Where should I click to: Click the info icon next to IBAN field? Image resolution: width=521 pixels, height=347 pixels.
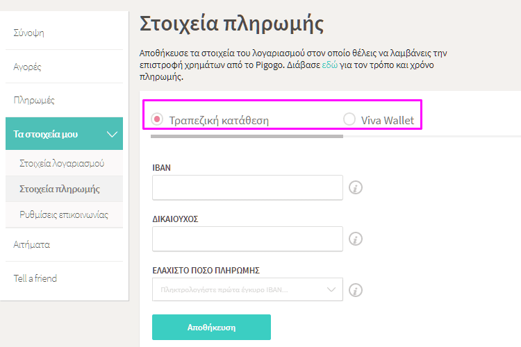click(x=355, y=187)
